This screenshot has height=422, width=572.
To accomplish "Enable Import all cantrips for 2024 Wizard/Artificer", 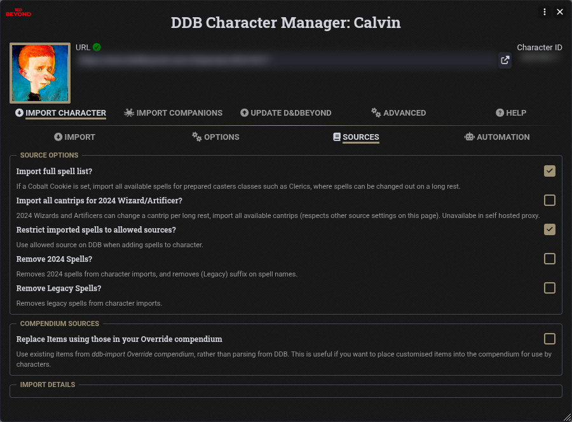I will (x=549, y=200).
